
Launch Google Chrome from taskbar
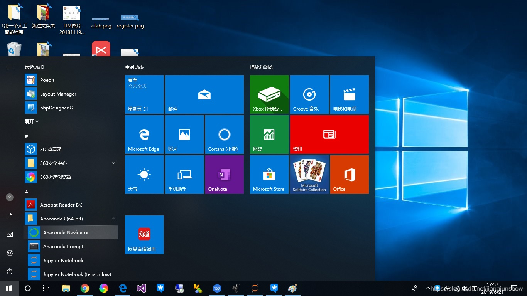85,288
